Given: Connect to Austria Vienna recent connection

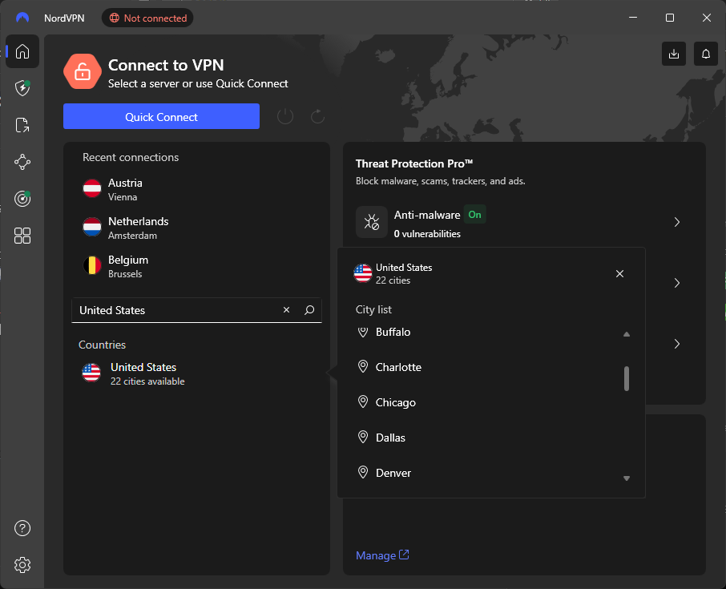Looking at the screenshot, I should tap(197, 189).
